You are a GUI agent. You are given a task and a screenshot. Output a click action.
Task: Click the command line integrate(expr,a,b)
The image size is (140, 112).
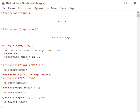(17, 45)
